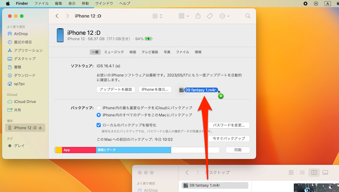Click the 今すぐバックアップ button
The width and height of the screenshot is (339, 192).
click(x=229, y=139)
